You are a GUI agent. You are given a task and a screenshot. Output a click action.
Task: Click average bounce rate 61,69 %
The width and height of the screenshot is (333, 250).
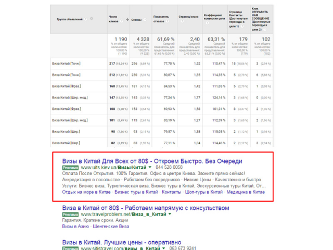click(x=165, y=40)
